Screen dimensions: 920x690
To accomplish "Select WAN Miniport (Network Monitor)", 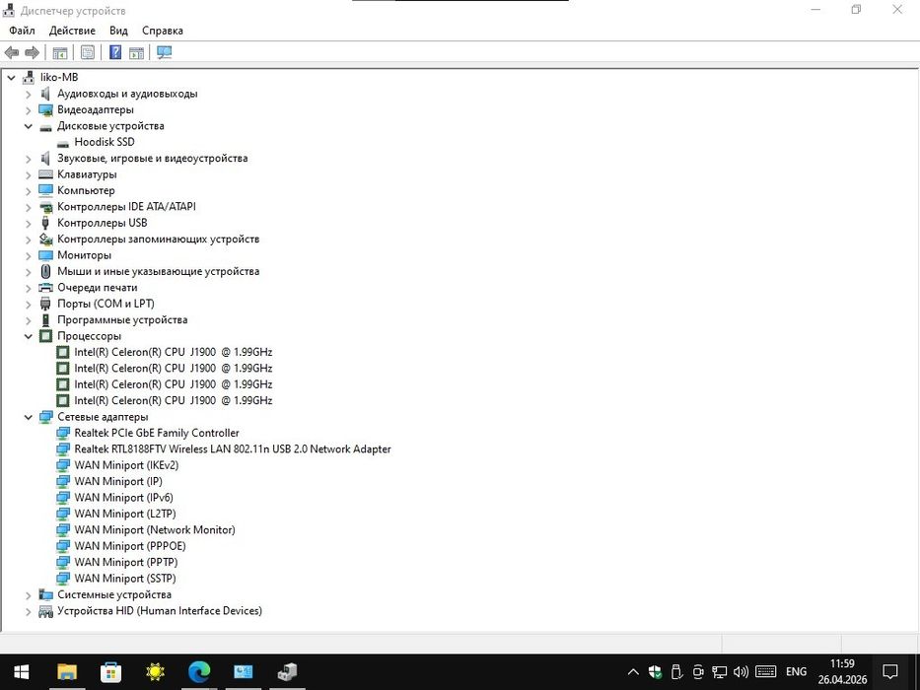I will [x=154, y=530].
